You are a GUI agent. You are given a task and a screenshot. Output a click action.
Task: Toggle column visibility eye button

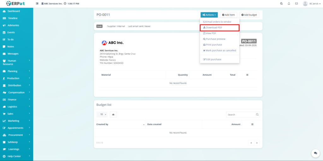(113, 115)
